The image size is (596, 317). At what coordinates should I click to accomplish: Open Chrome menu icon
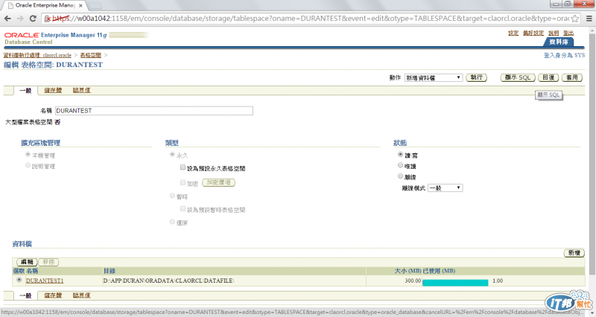pos(589,18)
